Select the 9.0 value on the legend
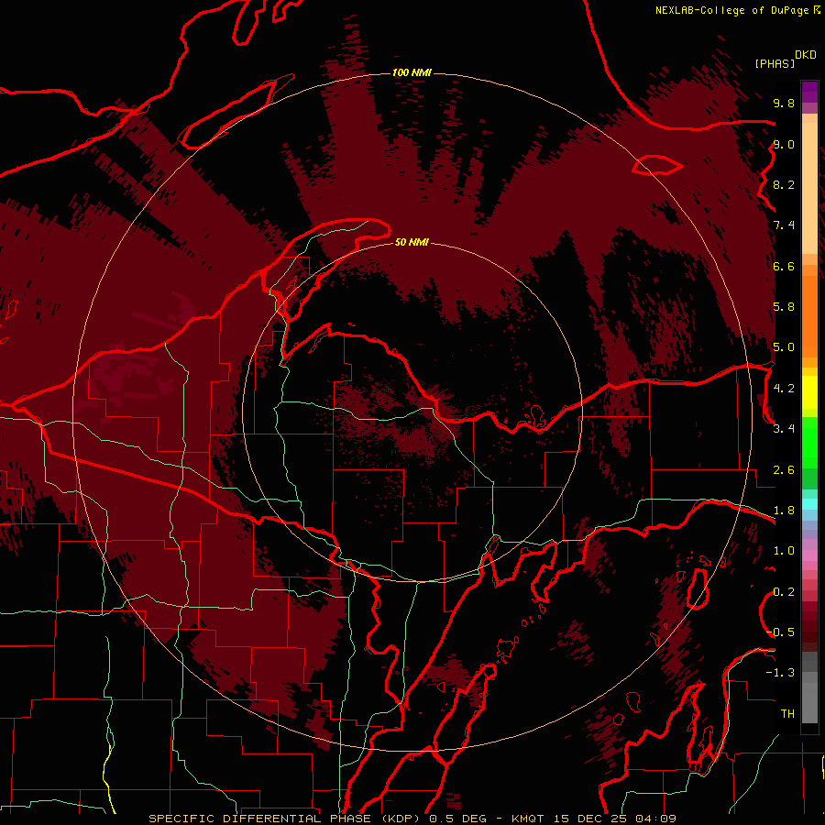This screenshot has height=825, width=825. (x=784, y=144)
